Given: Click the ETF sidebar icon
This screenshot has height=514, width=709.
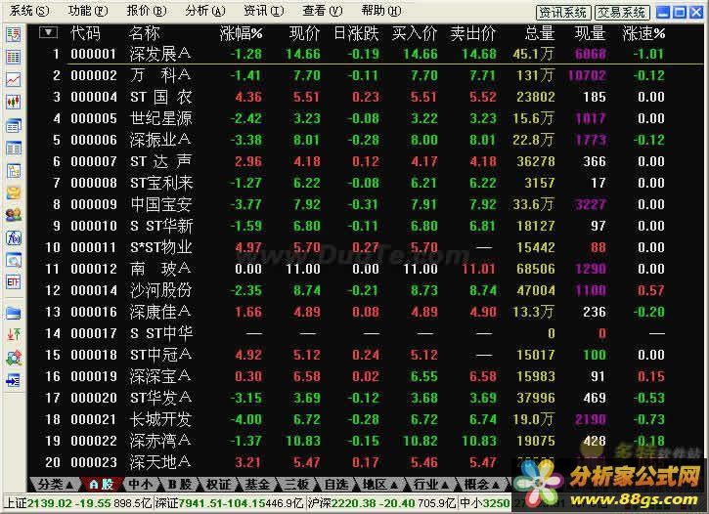Looking at the screenshot, I should 13,282.
